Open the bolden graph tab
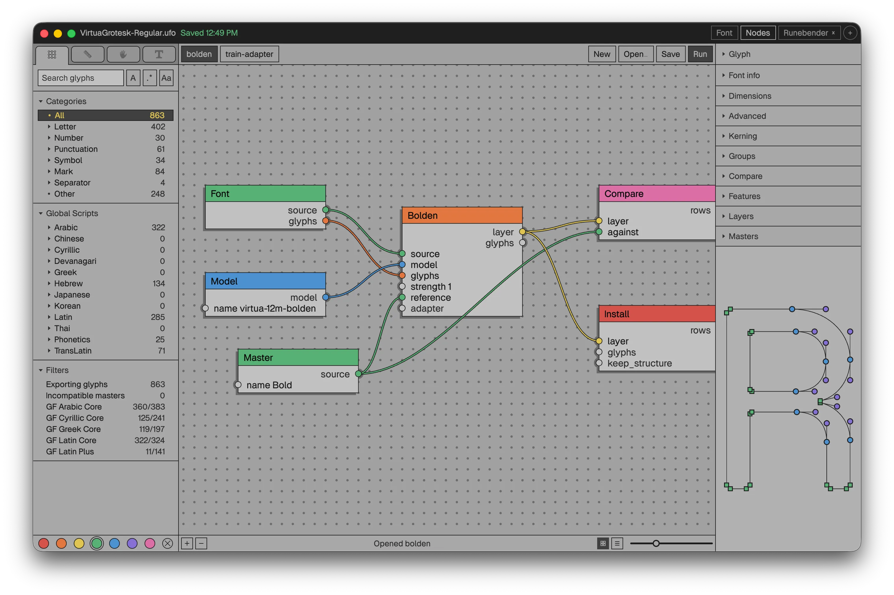 199,54
